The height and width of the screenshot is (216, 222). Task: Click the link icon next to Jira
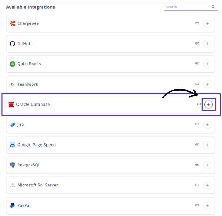[x=197, y=124]
